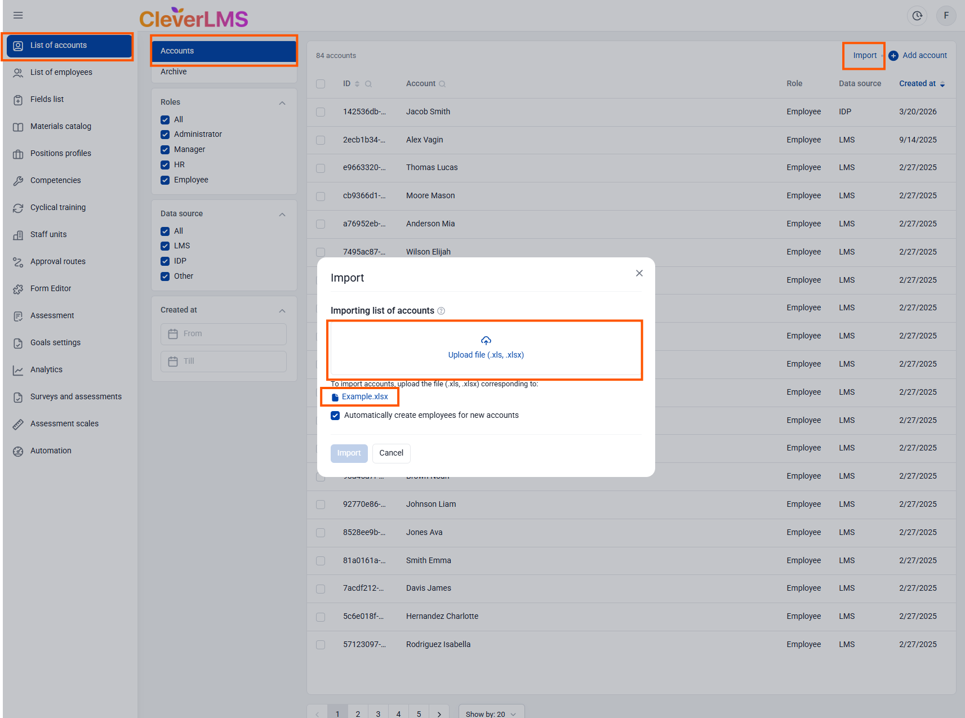Switch to the Archive tab

click(174, 72)
